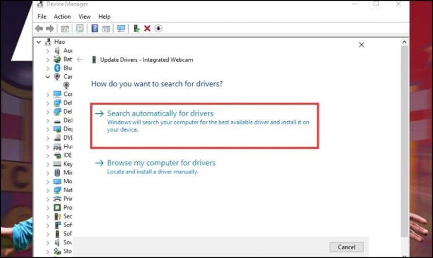Expand the Net network adapters chevron
The height and width of the screenshot is (258, 433).
[48, 191]
